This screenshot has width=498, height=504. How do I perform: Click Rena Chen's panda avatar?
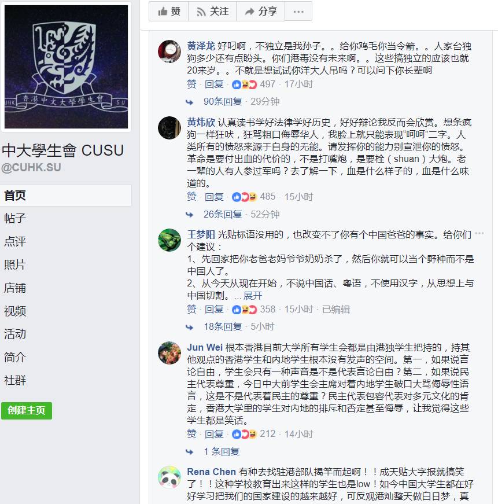point(169,477)
